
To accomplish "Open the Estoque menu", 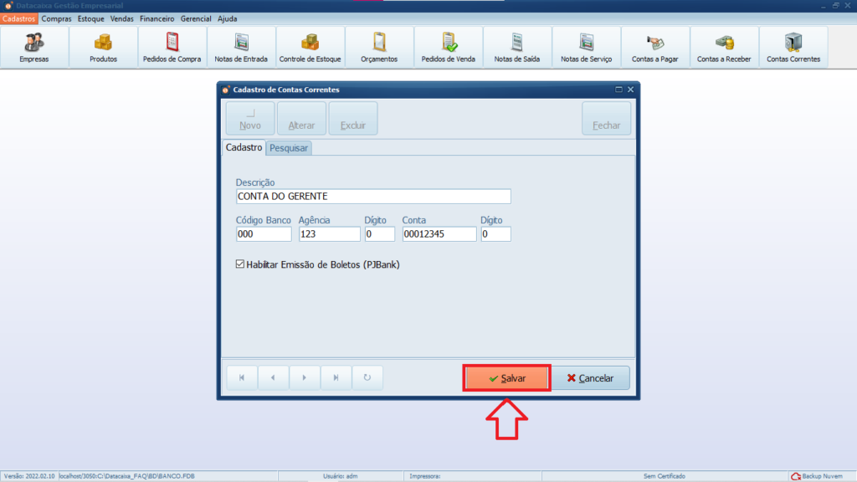I will 90,18.
